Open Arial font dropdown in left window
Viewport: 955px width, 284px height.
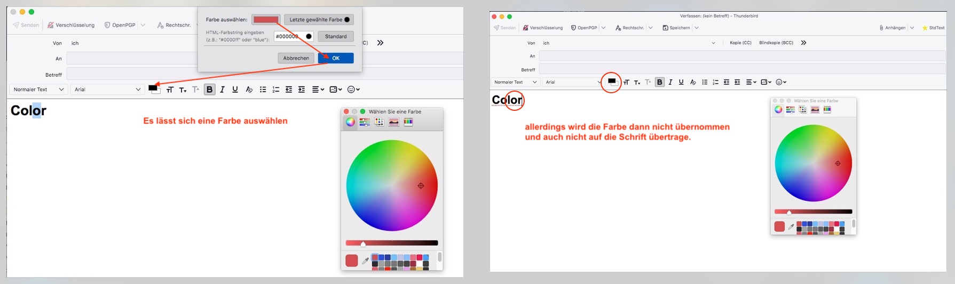[x=107, y=90]
